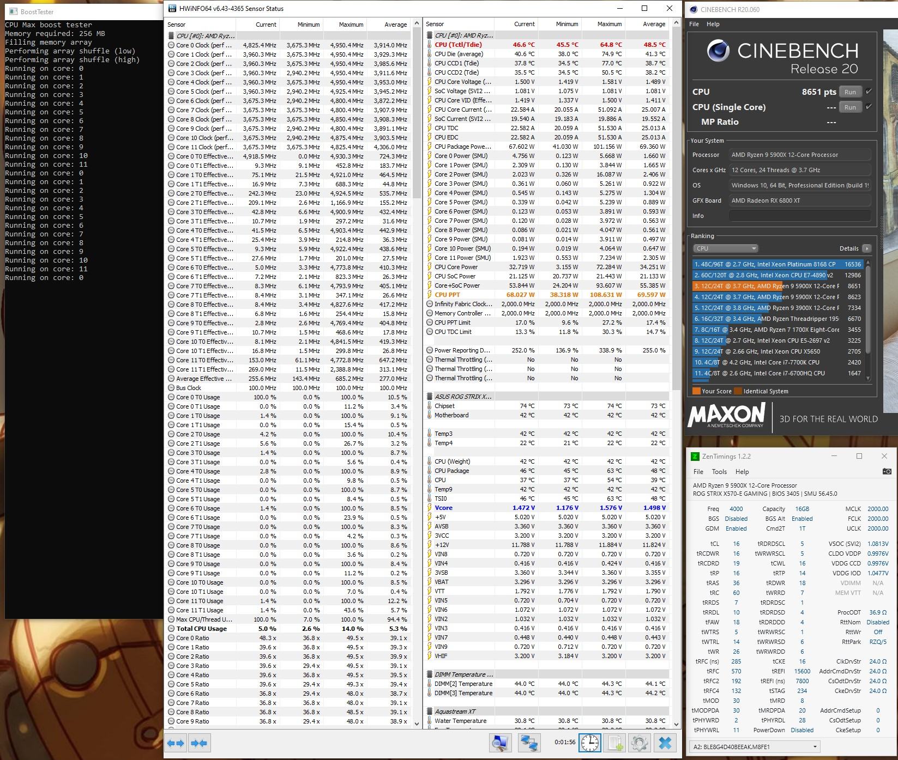Viewport: 898px width, 760px height.
Task: Click icon beside Infinity Fabric Clock row
Action: (430, 304)
